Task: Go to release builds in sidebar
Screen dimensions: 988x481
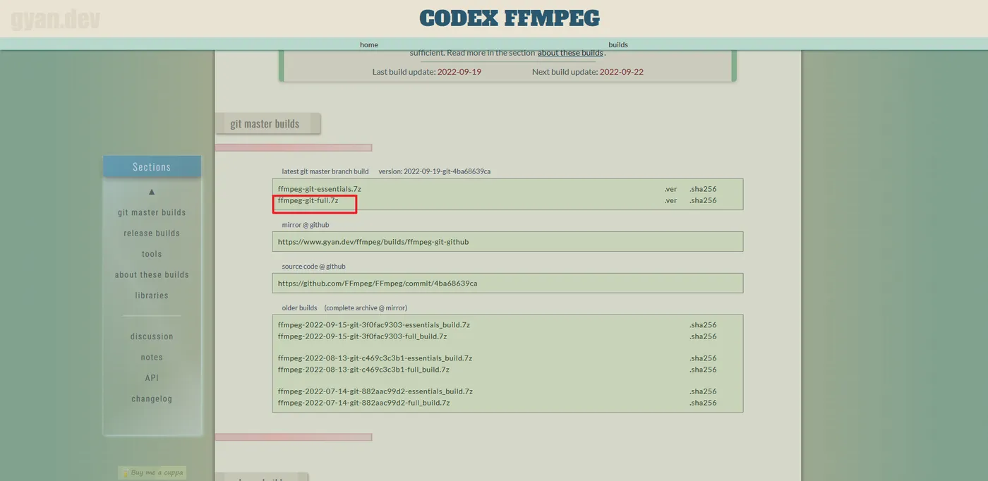Action: 152,233
